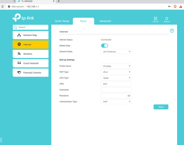This screenshot has width=184, height=145.
Task: Click the 192.168.1.1 address bar
Action: 33,7
